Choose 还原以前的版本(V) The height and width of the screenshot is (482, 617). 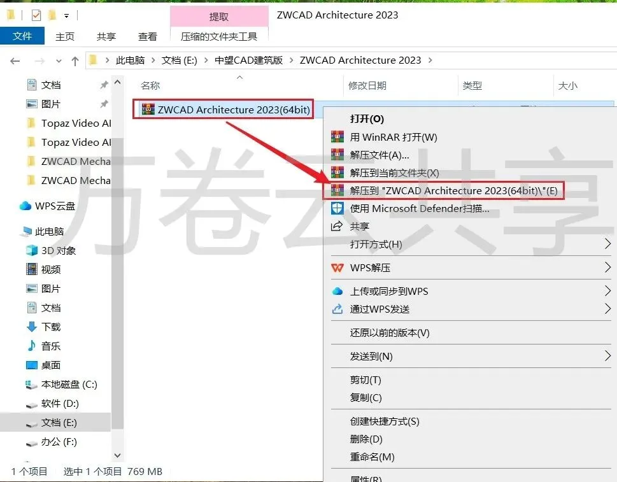[390, 333]
